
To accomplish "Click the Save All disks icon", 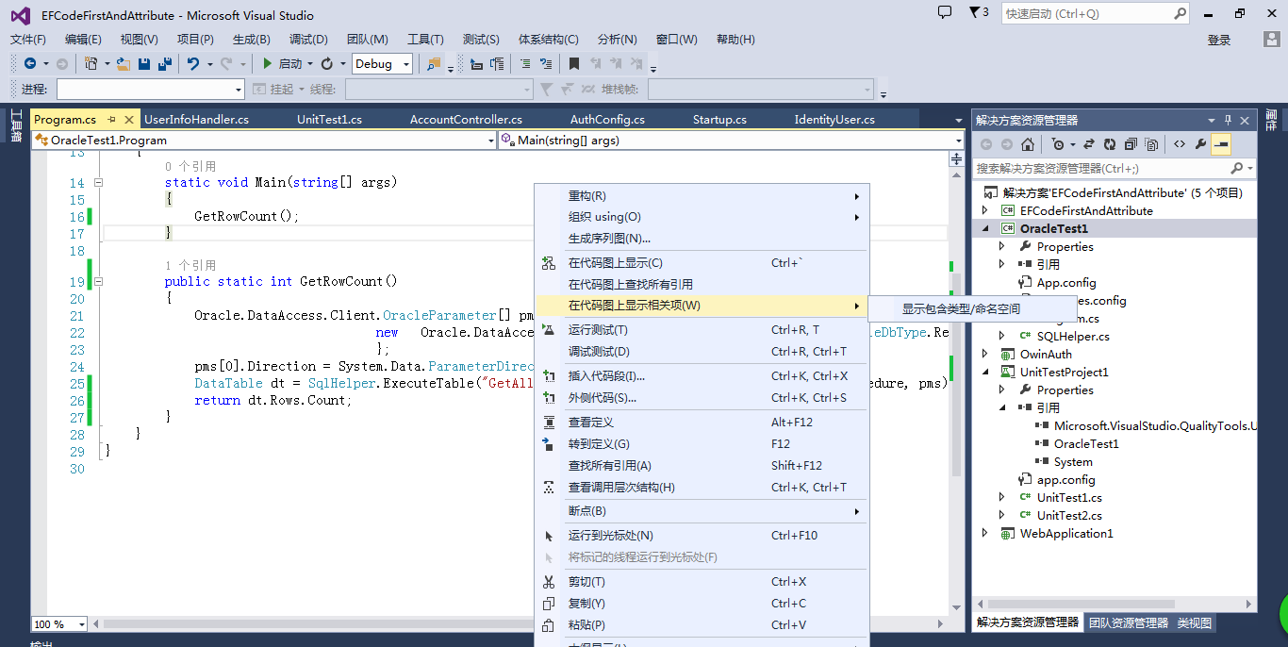I will click(x=165, y=63).
